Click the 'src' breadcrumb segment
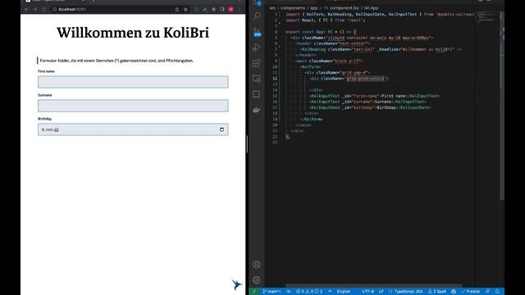Image resolution: width=525 pixels, height=295 pixels. (272, 7)
